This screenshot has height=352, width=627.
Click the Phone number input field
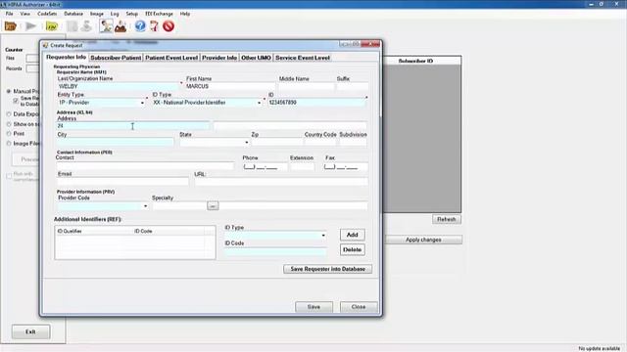click(x=265, y=167)
